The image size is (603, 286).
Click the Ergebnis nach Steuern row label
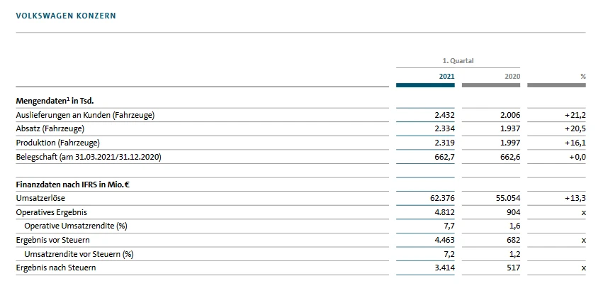click(x=55, y=268)
